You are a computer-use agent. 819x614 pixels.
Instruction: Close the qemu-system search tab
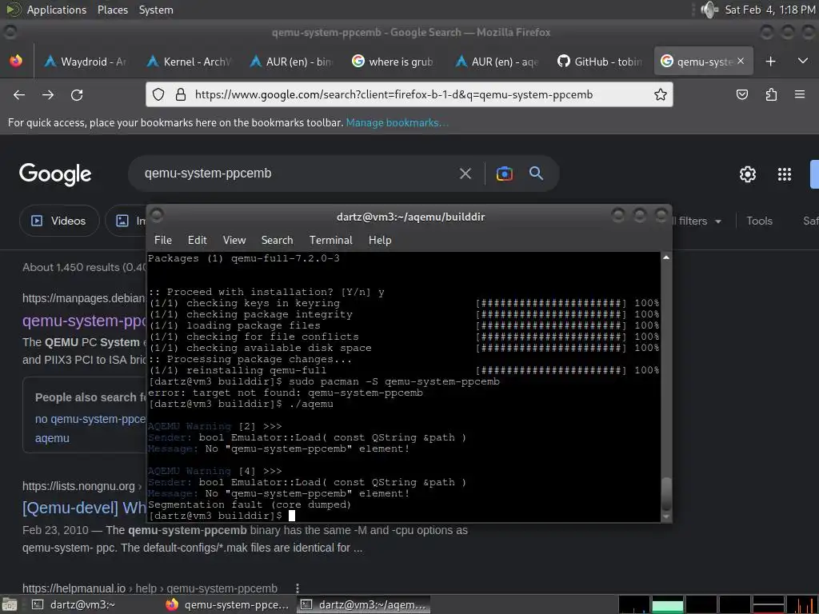click(x=741, y=61)
